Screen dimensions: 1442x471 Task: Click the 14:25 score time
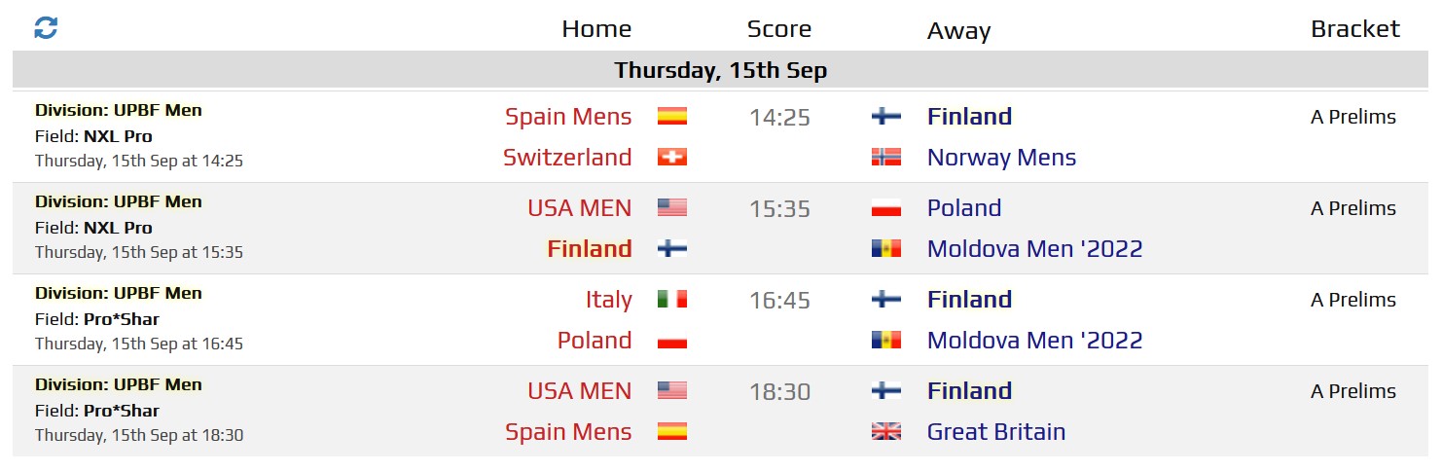[779, 117]
